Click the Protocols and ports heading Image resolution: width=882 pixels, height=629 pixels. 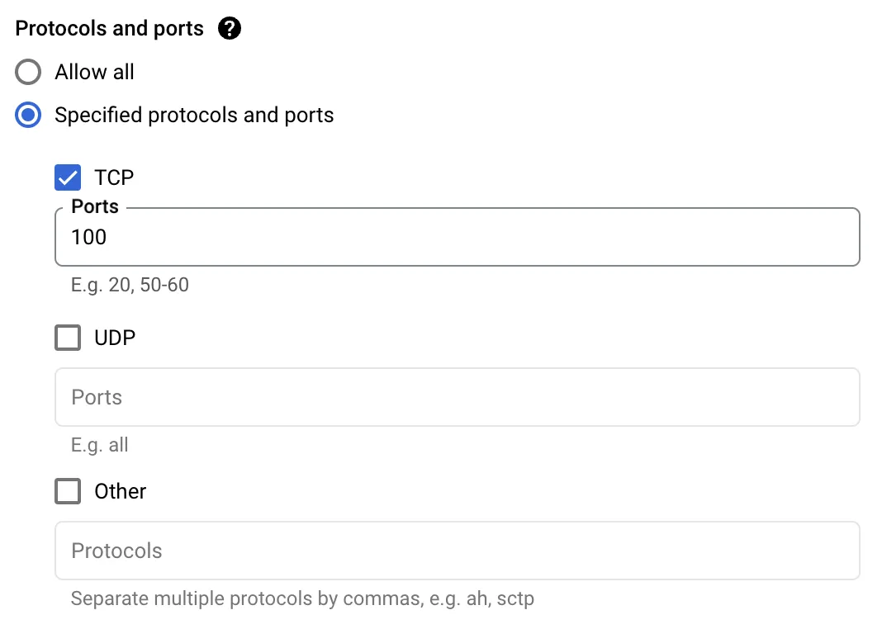click(109, 27)
